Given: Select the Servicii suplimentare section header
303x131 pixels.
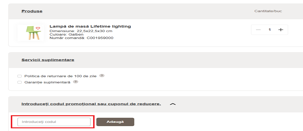Looking at the screenshot, I should (x=48, y=60).
